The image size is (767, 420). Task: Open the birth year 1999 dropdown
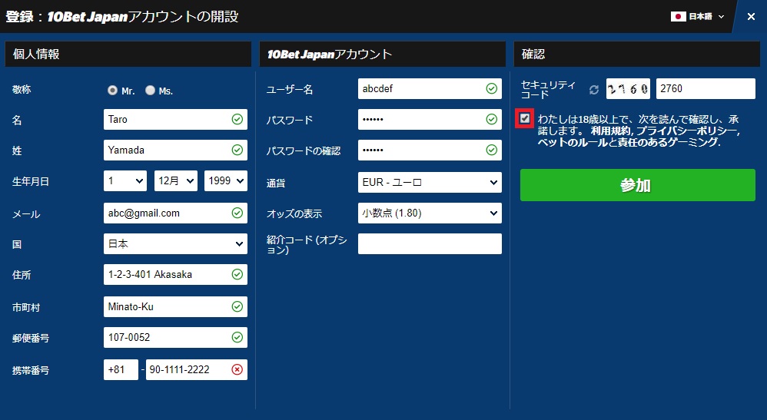click(225, 181)
